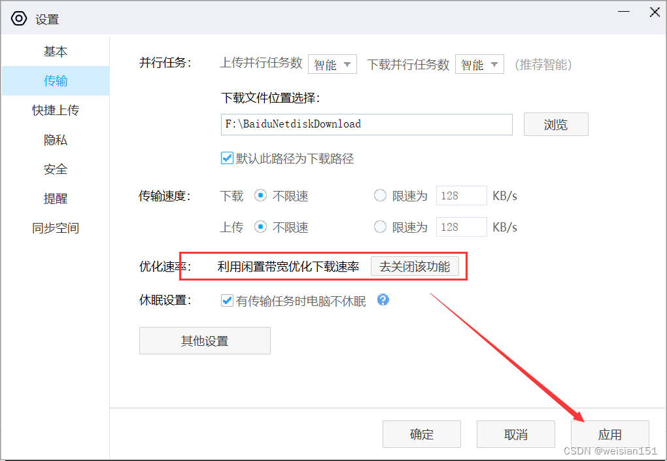Open the 提醒 settings tab
The image size is (667, 461).
pyautogui.click(x=56, y=199)
